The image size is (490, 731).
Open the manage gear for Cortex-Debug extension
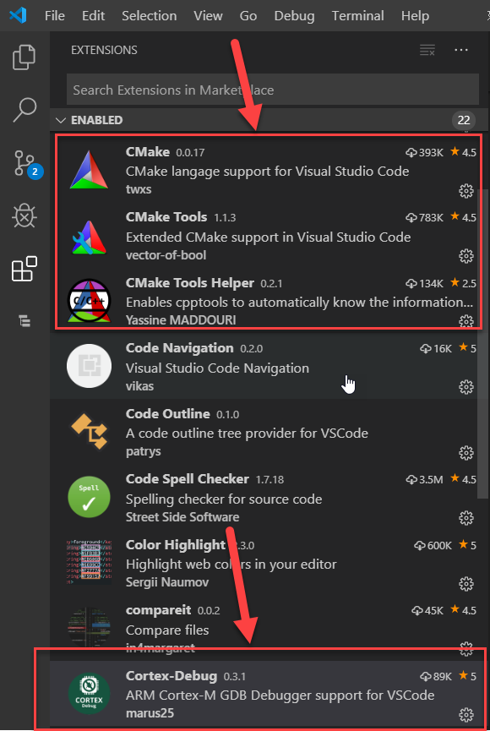[x=466, y=715]
